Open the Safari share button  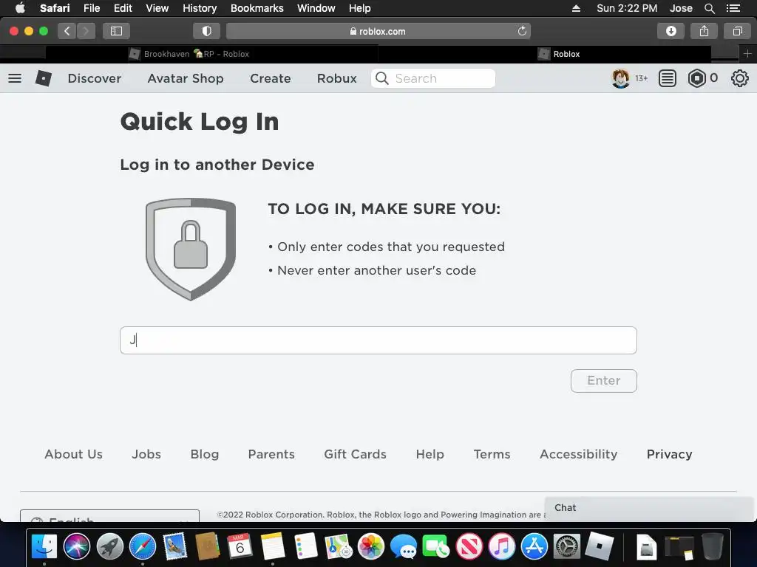tap(704, 31)
